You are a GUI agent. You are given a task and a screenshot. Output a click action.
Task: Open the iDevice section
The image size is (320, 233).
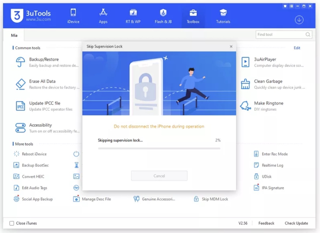[73, 16]
